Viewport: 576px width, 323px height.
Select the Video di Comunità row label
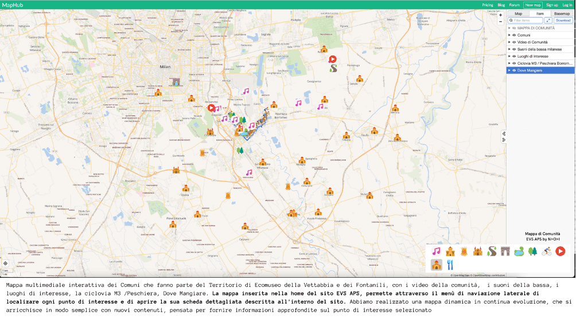pos(532,42)
